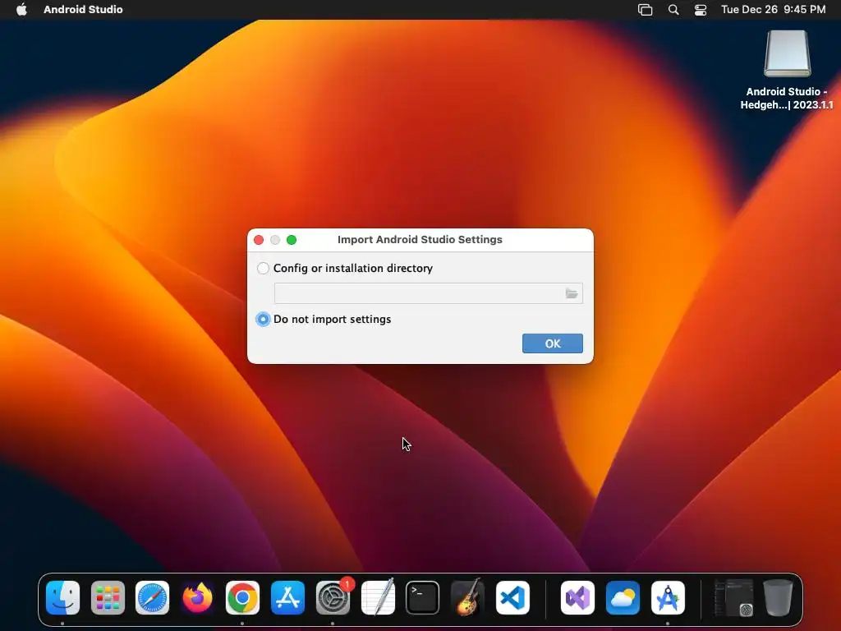Click the date and time in the menu bar

point(774,9)
